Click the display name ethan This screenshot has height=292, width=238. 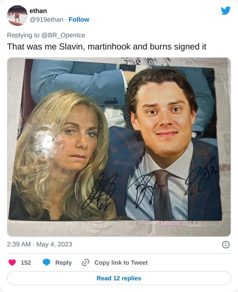pyautogui.click(x=38, y=11)
